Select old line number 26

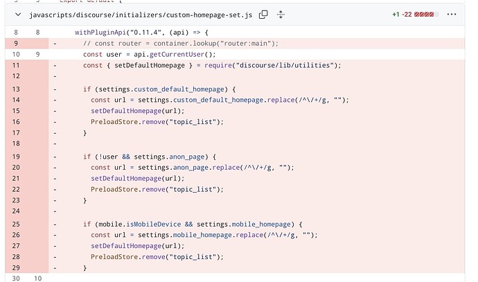coord(16,235)
